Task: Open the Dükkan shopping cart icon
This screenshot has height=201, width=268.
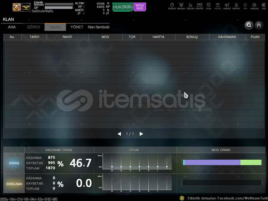Action: tap(190, 5)
